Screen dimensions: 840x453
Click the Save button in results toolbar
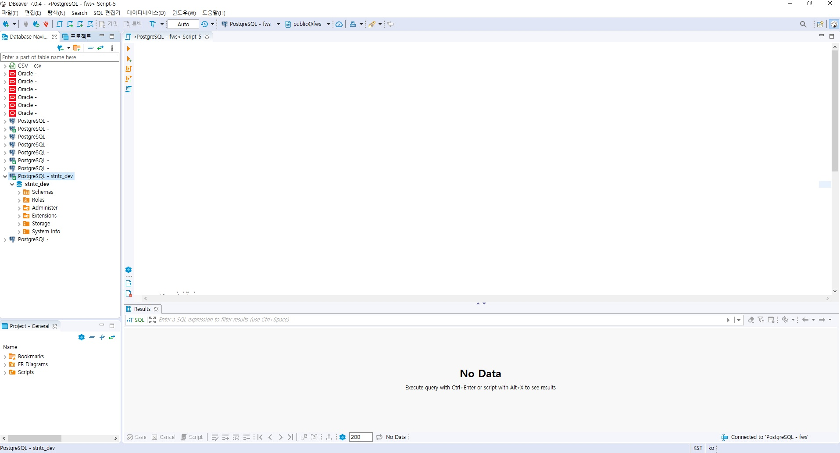136,437
